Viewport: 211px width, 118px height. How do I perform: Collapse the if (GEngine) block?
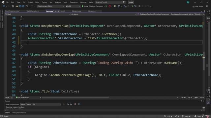pyautogui.click(x=20, y=67)
